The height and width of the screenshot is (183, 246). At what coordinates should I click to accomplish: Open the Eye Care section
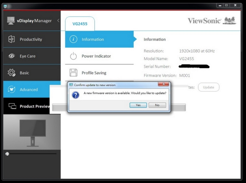(x=32, y=56)
